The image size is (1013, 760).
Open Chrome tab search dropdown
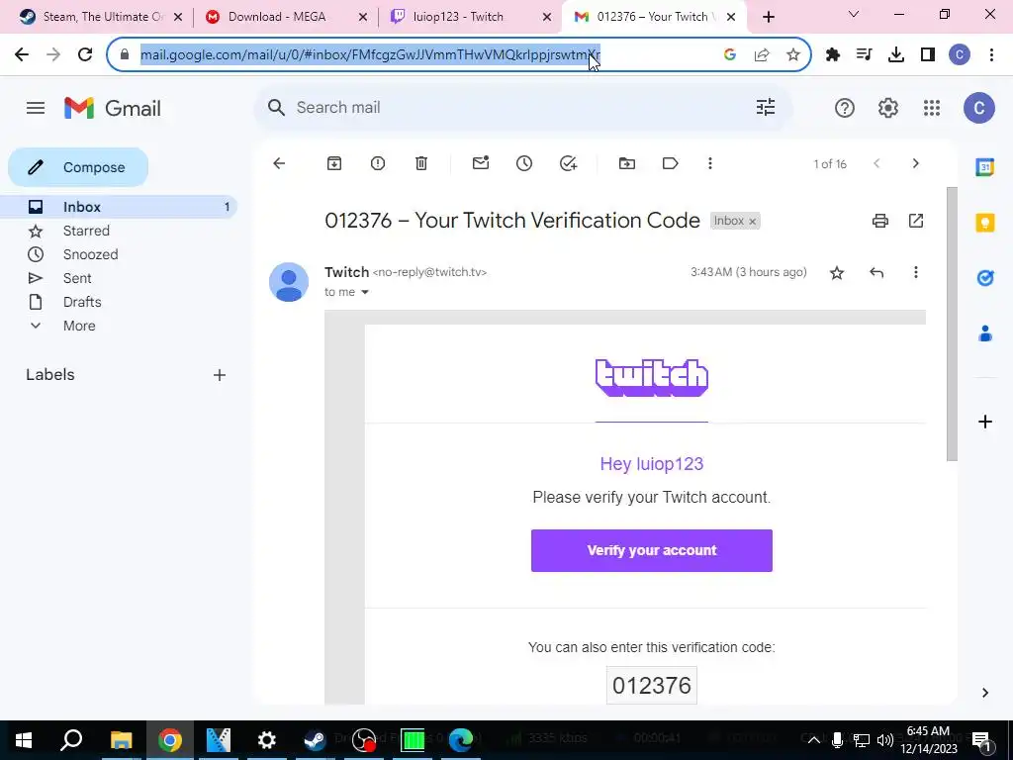coord(854,14)
